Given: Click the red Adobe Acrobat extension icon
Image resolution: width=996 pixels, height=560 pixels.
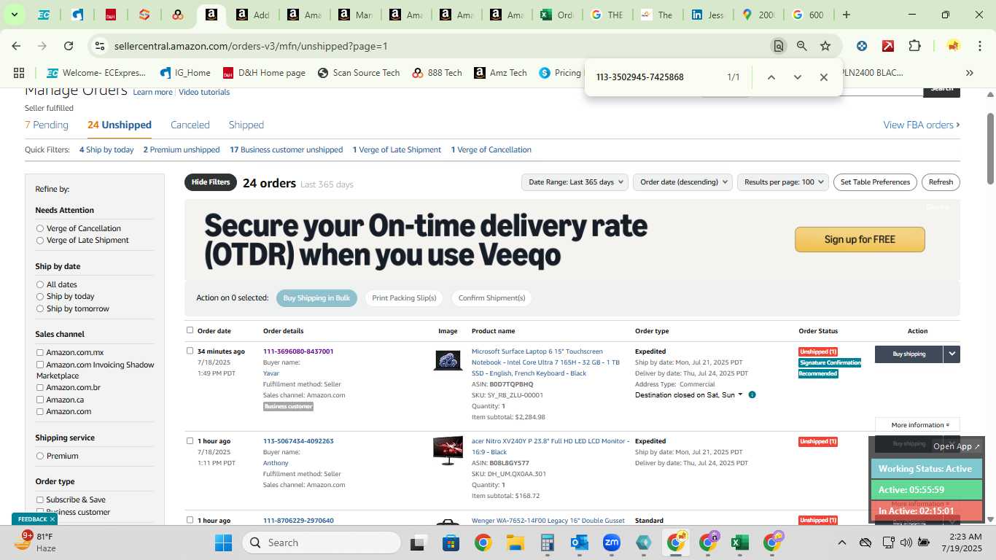Looking at the screenshot, I should pyautogui.click(x=888, y=46).
